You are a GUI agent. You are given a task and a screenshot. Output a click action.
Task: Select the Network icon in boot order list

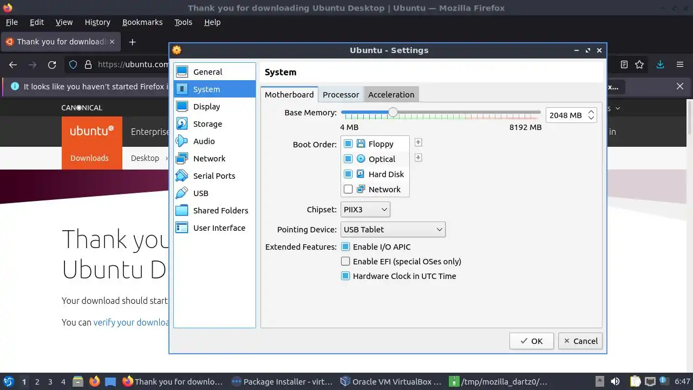[361, 189]
